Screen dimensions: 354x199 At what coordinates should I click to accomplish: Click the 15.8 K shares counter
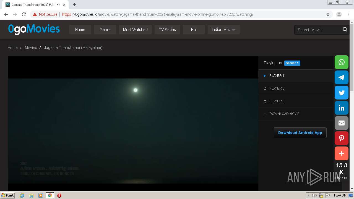[x=342, y=171]
